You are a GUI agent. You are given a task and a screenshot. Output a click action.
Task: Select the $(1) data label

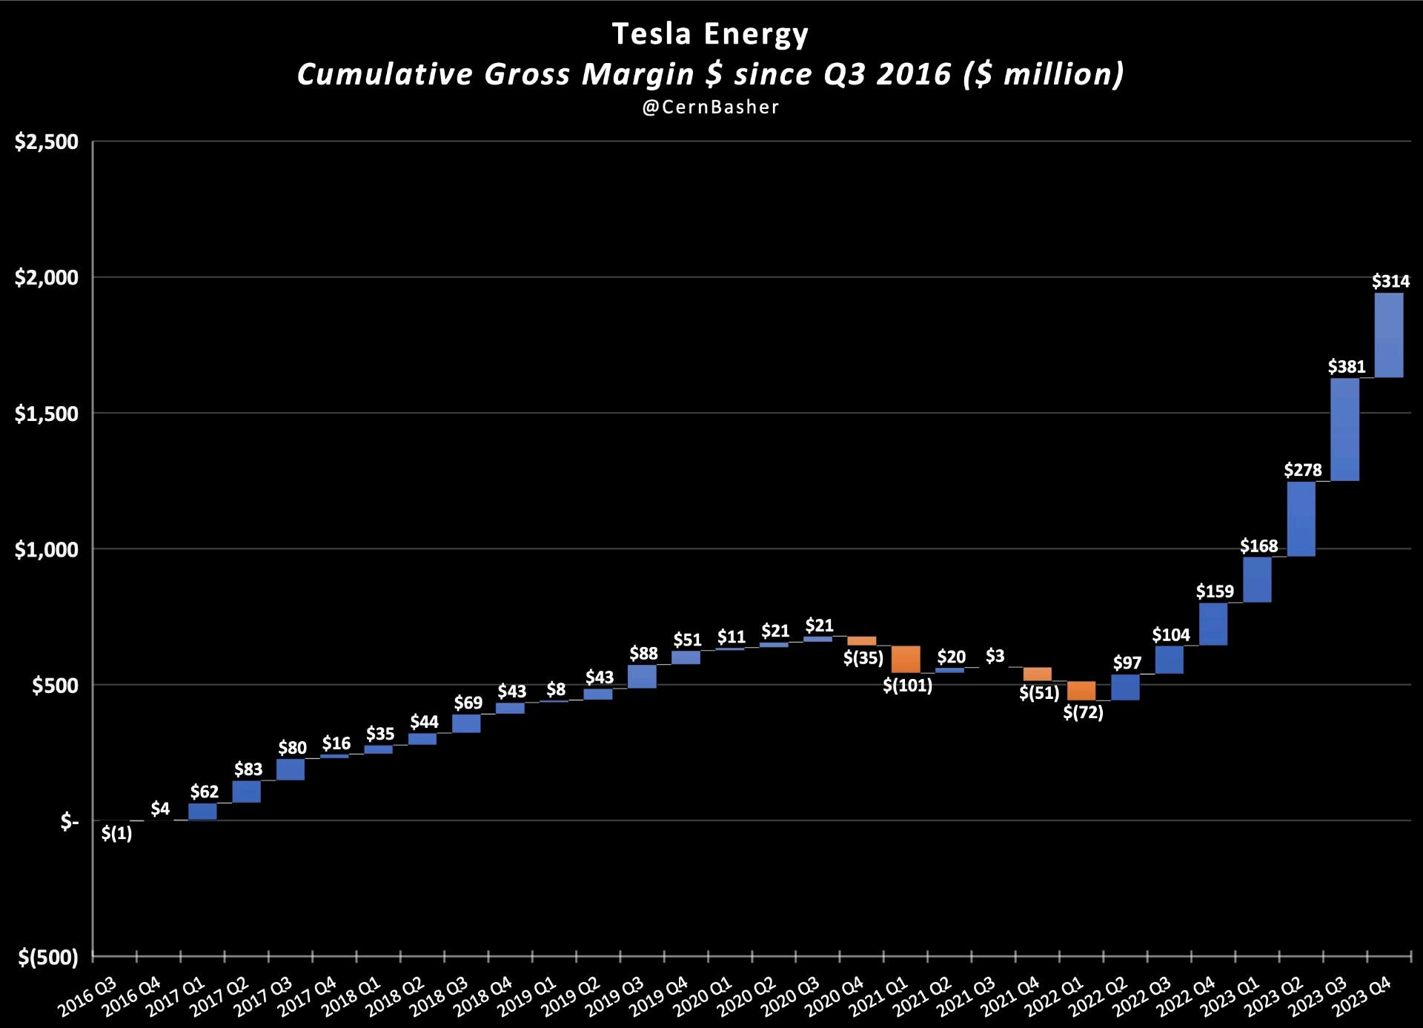(x=116, y=834)
